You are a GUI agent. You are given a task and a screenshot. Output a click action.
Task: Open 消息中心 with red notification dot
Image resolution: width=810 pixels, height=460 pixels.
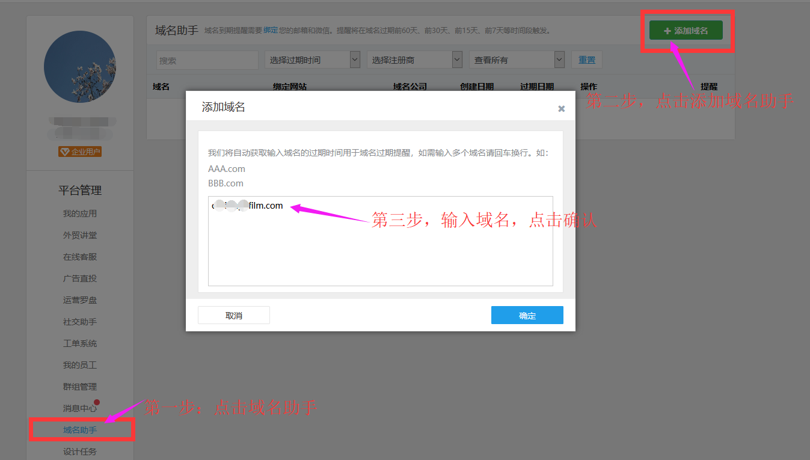(80, 408)
